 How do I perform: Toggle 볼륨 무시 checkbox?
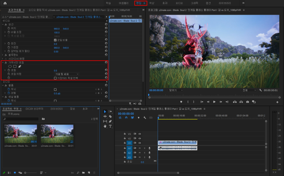point(55,89)
